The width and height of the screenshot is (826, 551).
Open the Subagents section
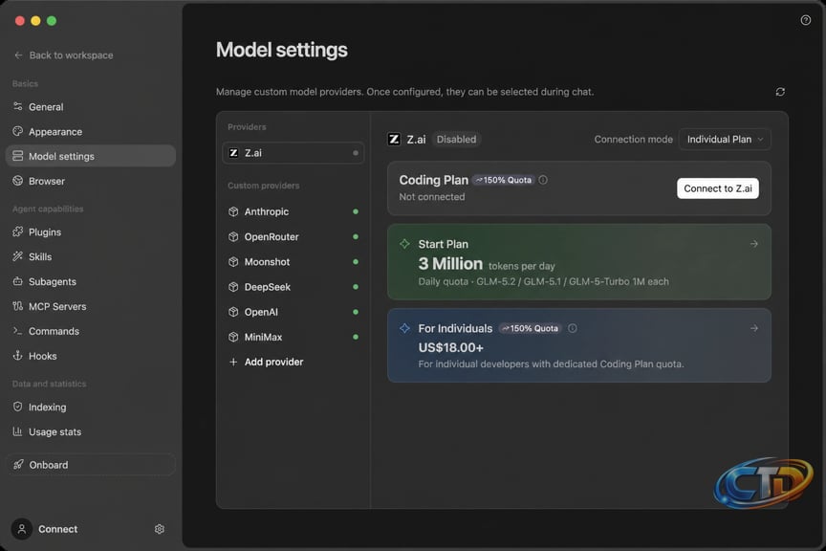(91, 281)
